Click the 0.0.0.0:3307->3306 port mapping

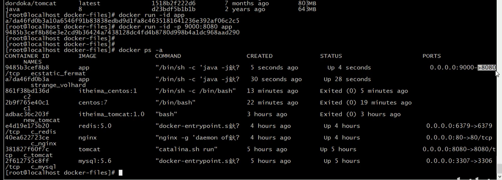click(459, 161)
